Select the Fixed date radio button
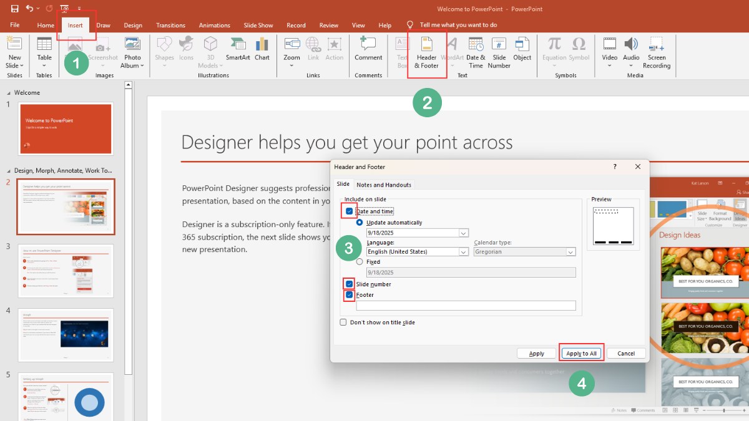 point(359,261)
